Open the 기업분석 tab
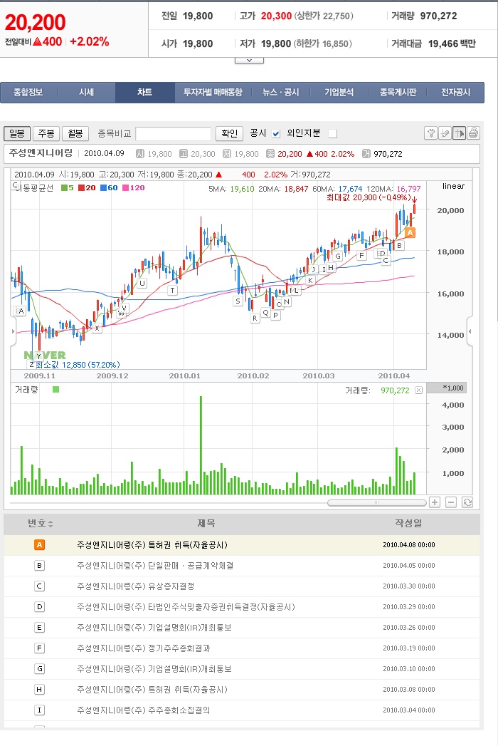This screenshot has width=498, height=746. click(339, 93)
